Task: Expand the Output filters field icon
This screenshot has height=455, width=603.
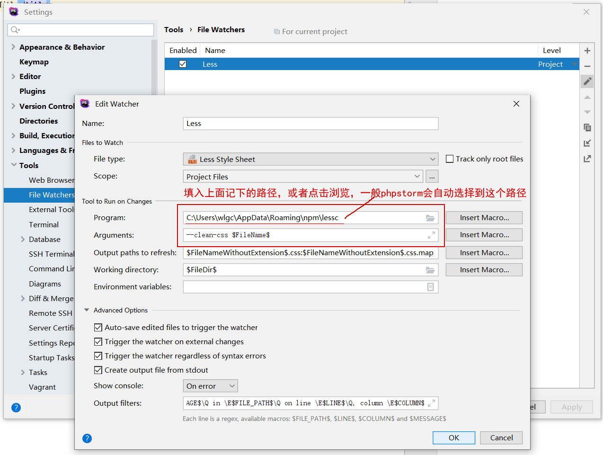Action: 431,403
